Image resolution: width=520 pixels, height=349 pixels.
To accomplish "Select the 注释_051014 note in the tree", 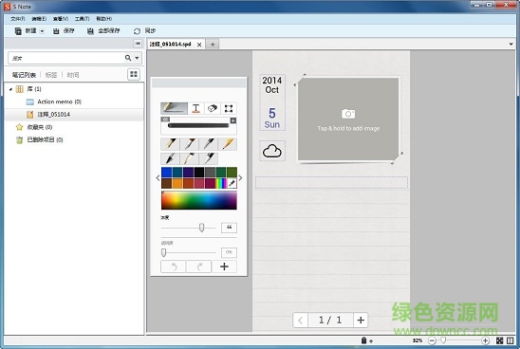I will pos(54,115).
